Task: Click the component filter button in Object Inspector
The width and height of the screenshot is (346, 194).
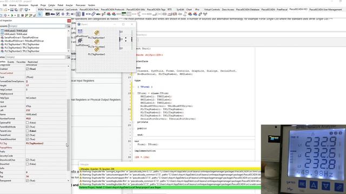Action: click(69, 26)
